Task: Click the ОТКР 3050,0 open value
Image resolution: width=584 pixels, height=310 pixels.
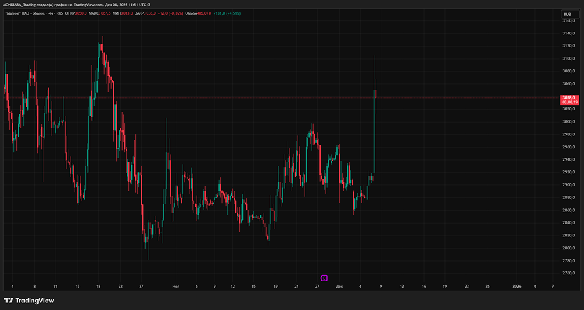Action: (x=76, y=13)
